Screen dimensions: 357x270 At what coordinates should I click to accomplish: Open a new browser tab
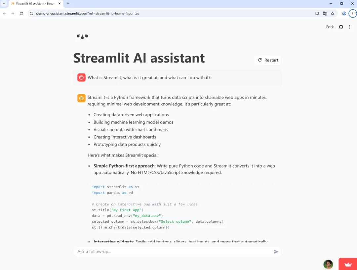tap(68, 3)
